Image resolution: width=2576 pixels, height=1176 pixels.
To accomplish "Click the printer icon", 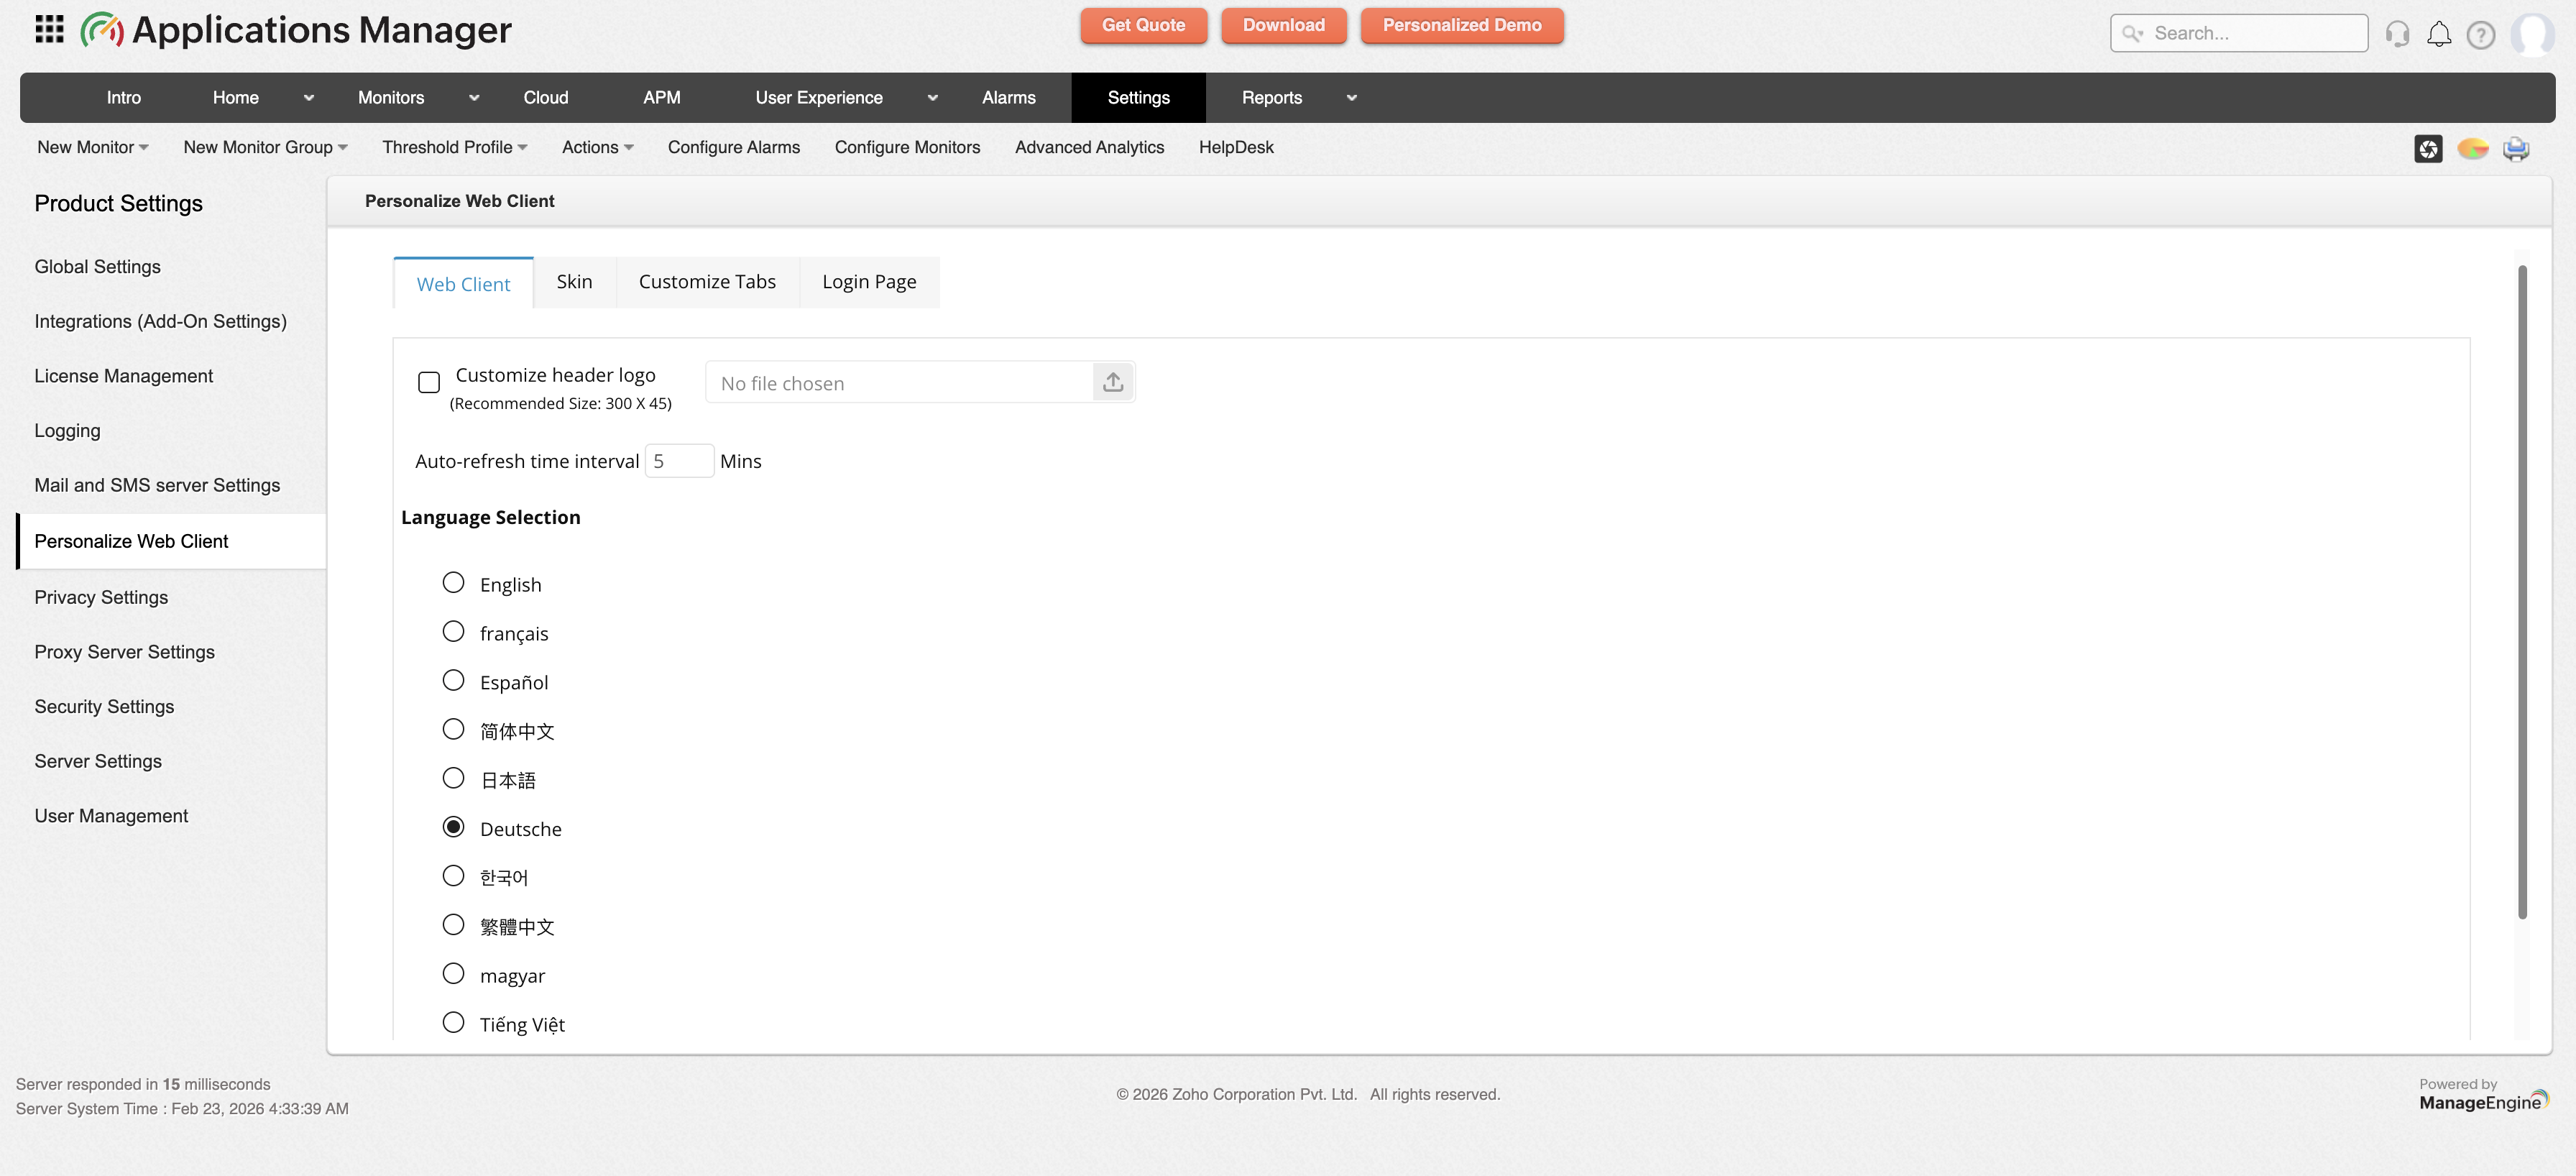I will [x=2516, y=148].
